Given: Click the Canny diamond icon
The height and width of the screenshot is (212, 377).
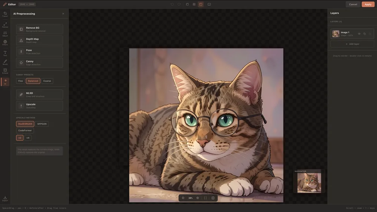Looking at the screenshot, I should pos(21,63).
